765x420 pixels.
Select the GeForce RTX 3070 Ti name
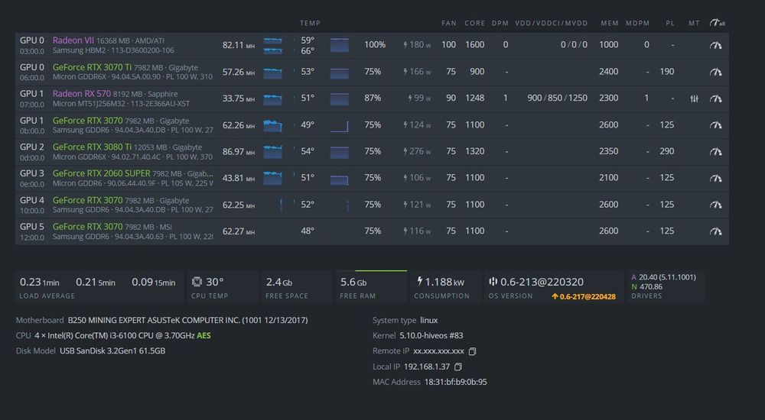click(x=93, y=67)
